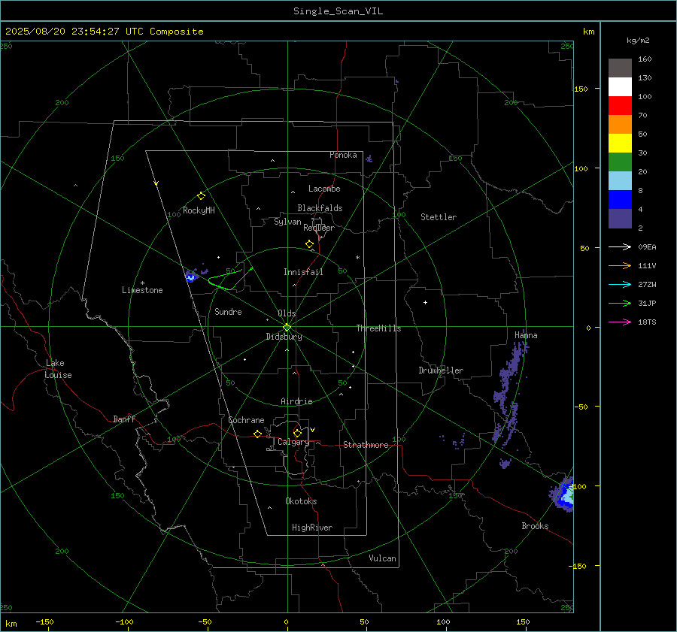677x632 pixels.
Task: Click the white 09EA track arrow
Action: pos(620,246)
